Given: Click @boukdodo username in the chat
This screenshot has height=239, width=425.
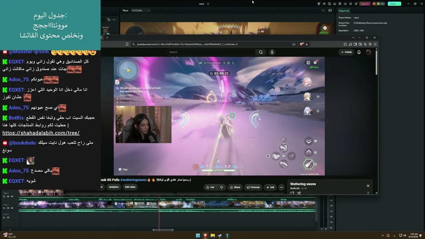Looking at the screenshot, I should pos(23,143).
